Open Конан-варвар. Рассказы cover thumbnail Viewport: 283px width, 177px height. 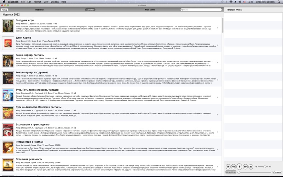pos(8,61)
